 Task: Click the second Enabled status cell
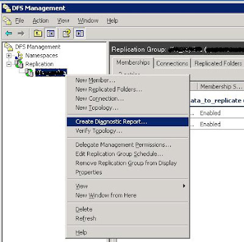click(210, 124)
